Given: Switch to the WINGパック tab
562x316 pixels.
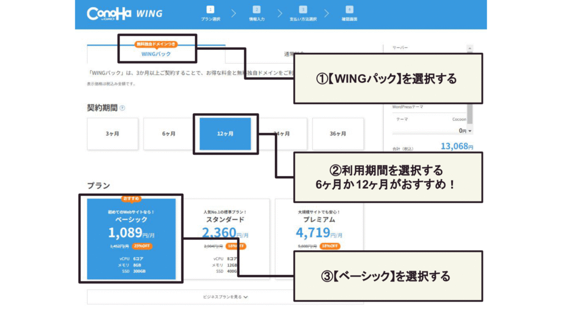Looking at the screenshot, I should coord(156,54).
